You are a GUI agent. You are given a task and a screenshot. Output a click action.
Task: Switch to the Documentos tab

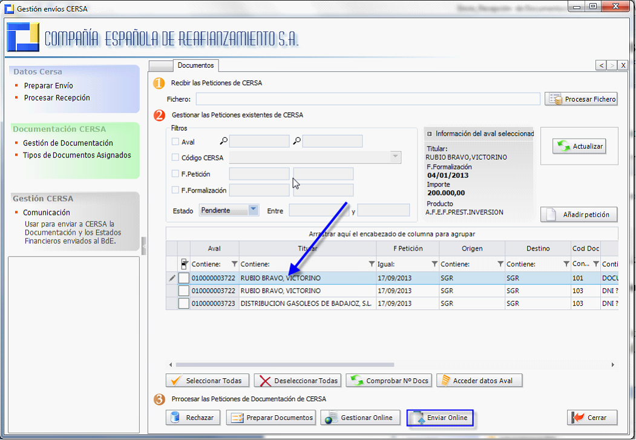click(x=195, y=65)
